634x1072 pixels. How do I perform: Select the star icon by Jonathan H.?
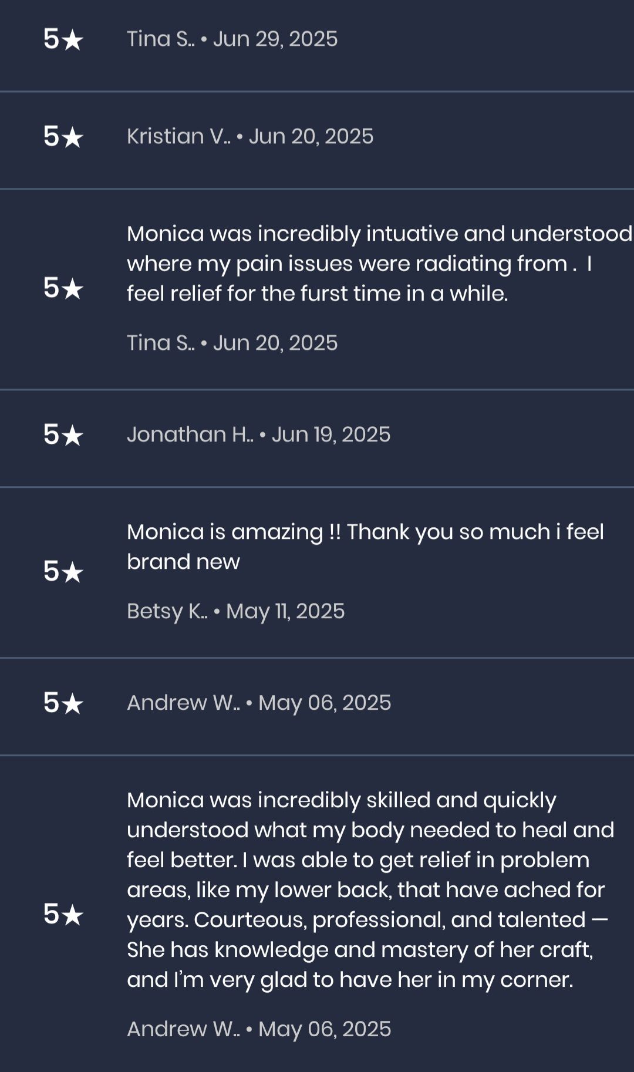click(x=72, y=436)
